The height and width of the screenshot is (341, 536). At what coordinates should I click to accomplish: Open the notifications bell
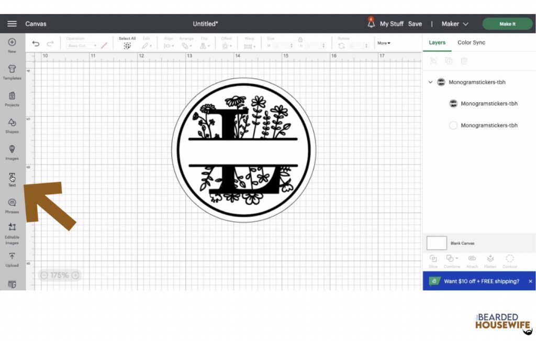coord(371,24)
